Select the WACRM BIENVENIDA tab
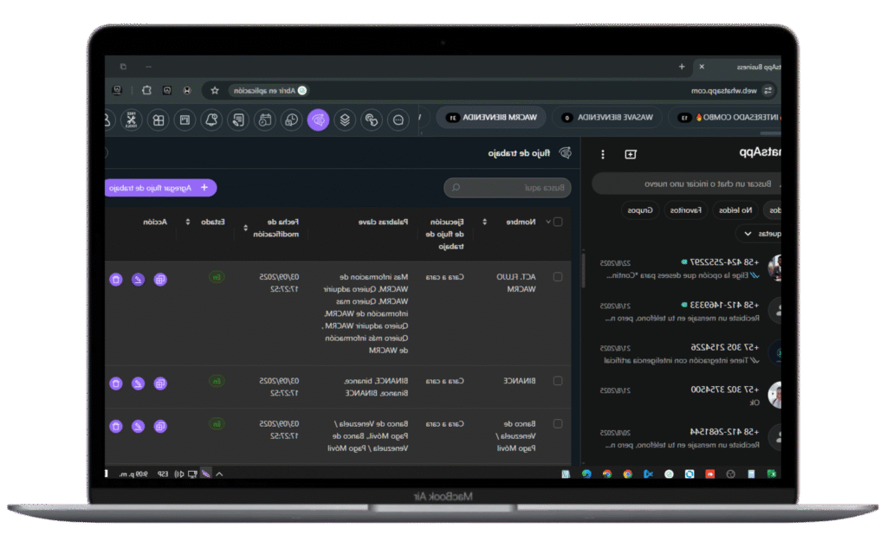This screenshot has width=887, height=554. tap(491, 117)
